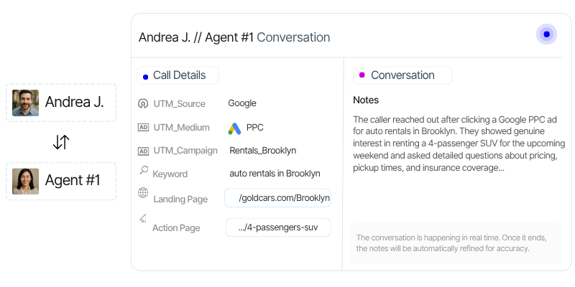The width and height of the screenshot is (575, 287).
Task: Click the Rentals_Brooklyn campaign value
Action: [x=262, y=151]
